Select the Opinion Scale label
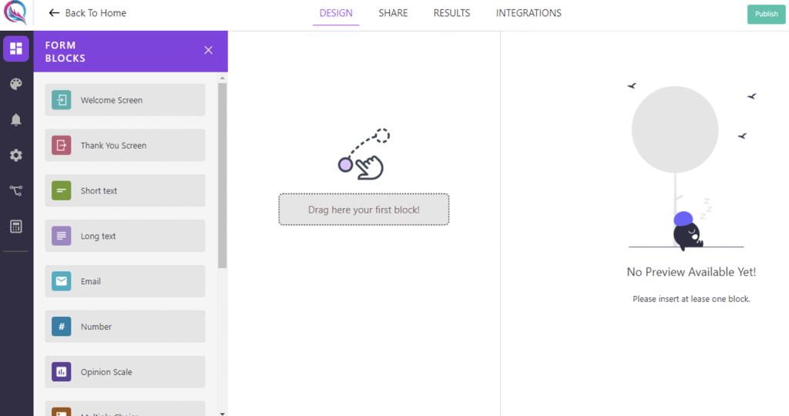789x416 pixels. point(106,372)
